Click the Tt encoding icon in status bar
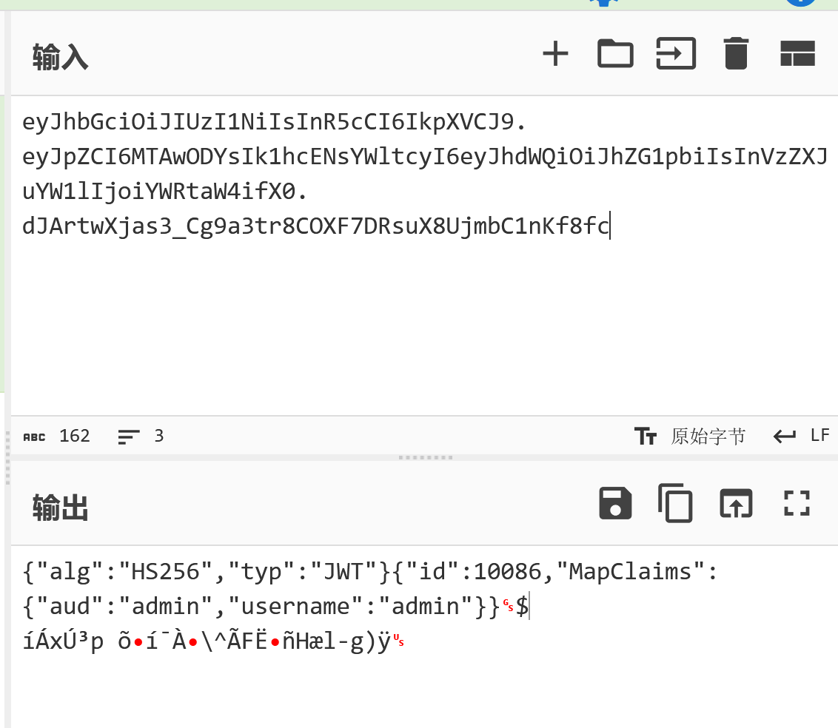838x728 pixels. (646, 437)
